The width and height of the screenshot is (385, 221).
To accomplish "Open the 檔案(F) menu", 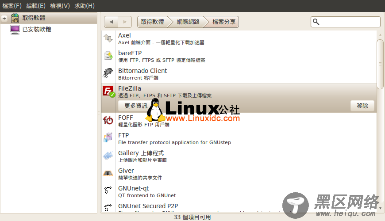I will 12,6.
